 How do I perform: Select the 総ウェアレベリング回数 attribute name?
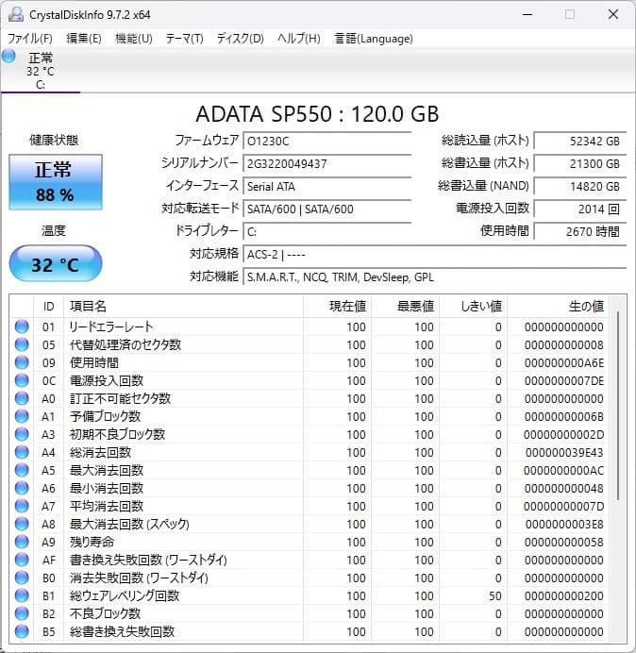tap(125, 596)
